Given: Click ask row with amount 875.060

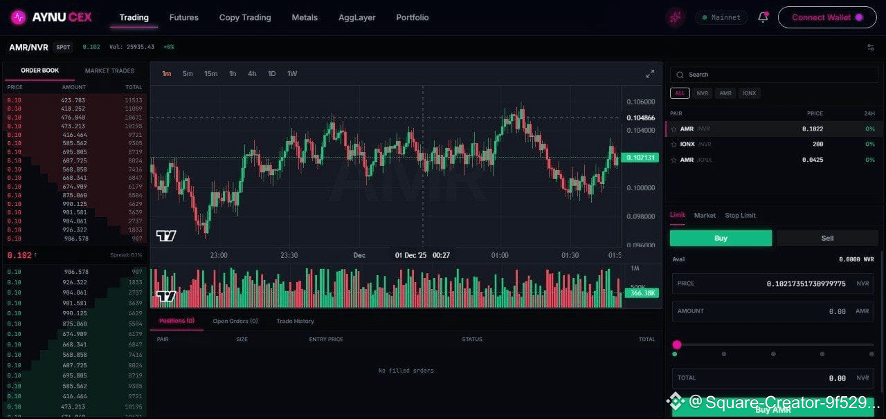Looking at the screenshot, I should tap(75, 195).
